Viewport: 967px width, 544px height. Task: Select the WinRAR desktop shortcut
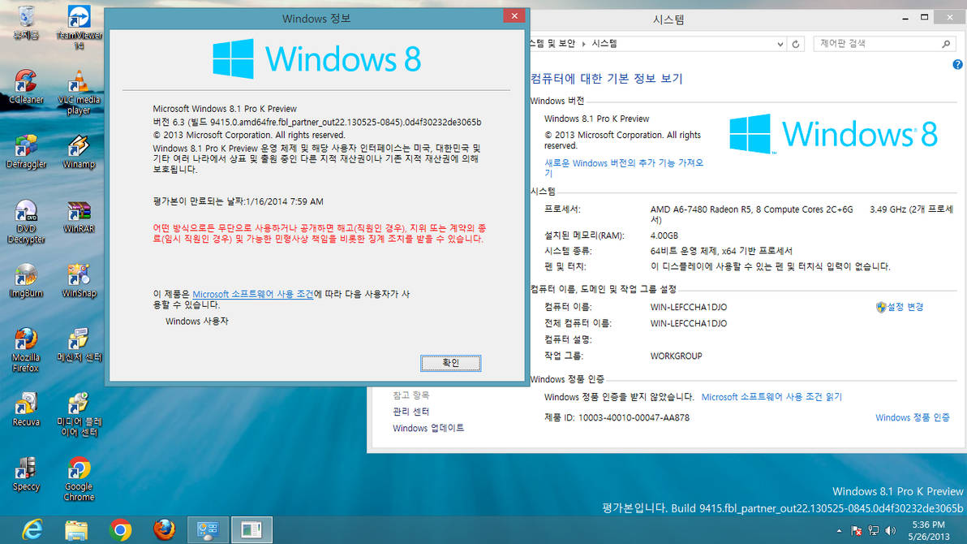[79, 217]
